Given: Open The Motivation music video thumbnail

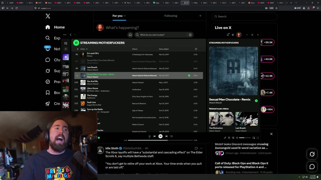Looking at the screenshot, I should tap(221, 119).
